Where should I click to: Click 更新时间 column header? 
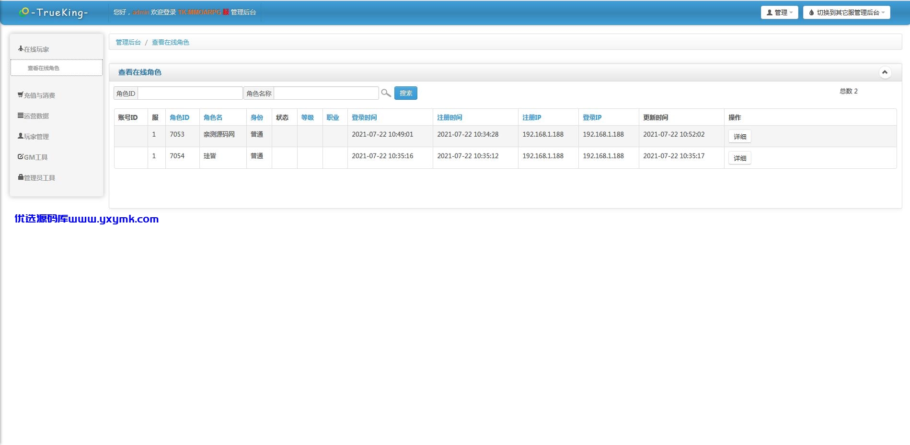pos(656,117)
